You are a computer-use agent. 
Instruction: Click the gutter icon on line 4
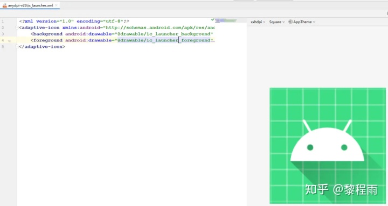click(x=9, y=41)
